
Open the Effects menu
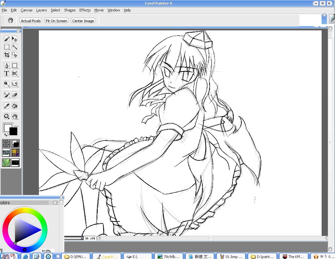tap(85, 10)
